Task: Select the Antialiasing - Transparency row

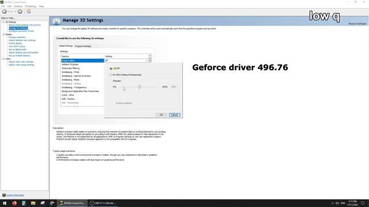Action: (82, 87)
